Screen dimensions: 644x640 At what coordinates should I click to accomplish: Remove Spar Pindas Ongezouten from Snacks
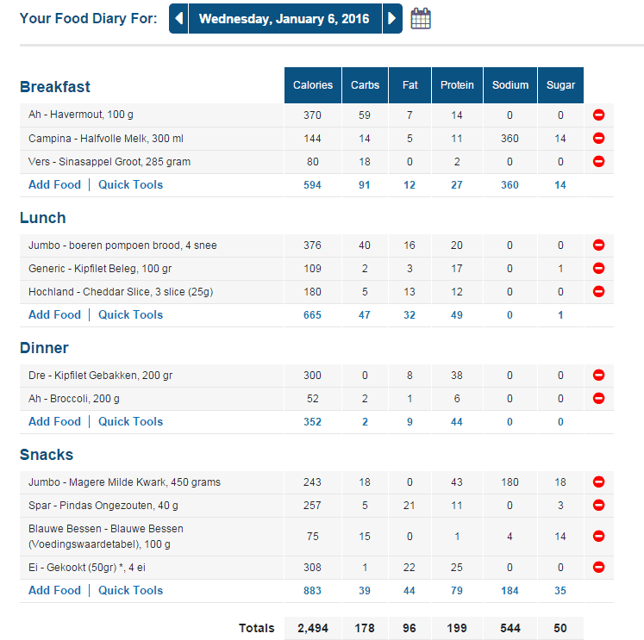(598, 506)
